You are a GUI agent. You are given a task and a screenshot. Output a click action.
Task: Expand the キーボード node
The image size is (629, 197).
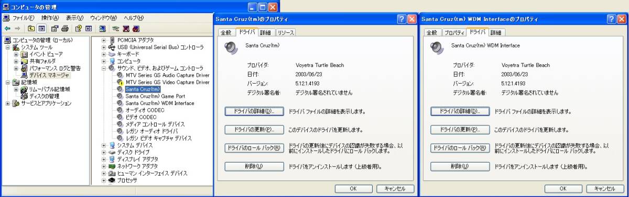(x=104, y=54)
